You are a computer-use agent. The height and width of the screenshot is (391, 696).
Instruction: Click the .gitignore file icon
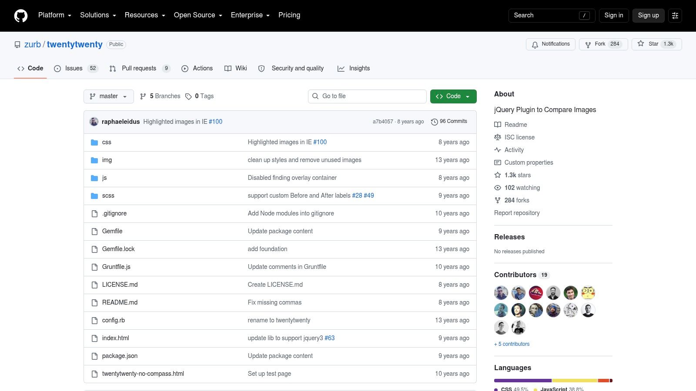coord(94,214)
